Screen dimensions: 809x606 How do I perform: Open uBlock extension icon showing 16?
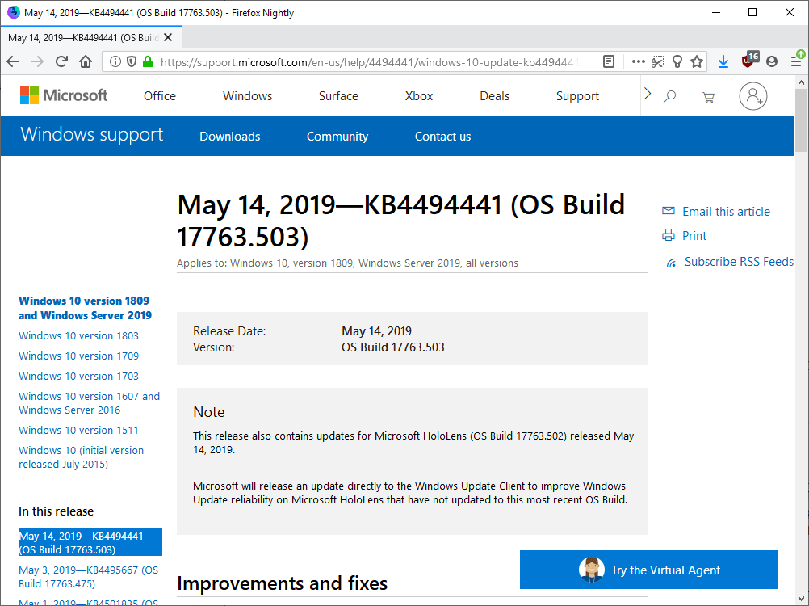(x=750, y=60)
